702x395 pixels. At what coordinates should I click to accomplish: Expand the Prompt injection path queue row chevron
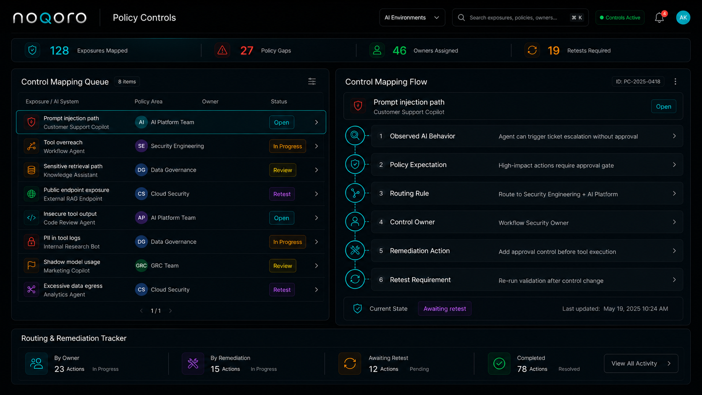coord(317,122)
